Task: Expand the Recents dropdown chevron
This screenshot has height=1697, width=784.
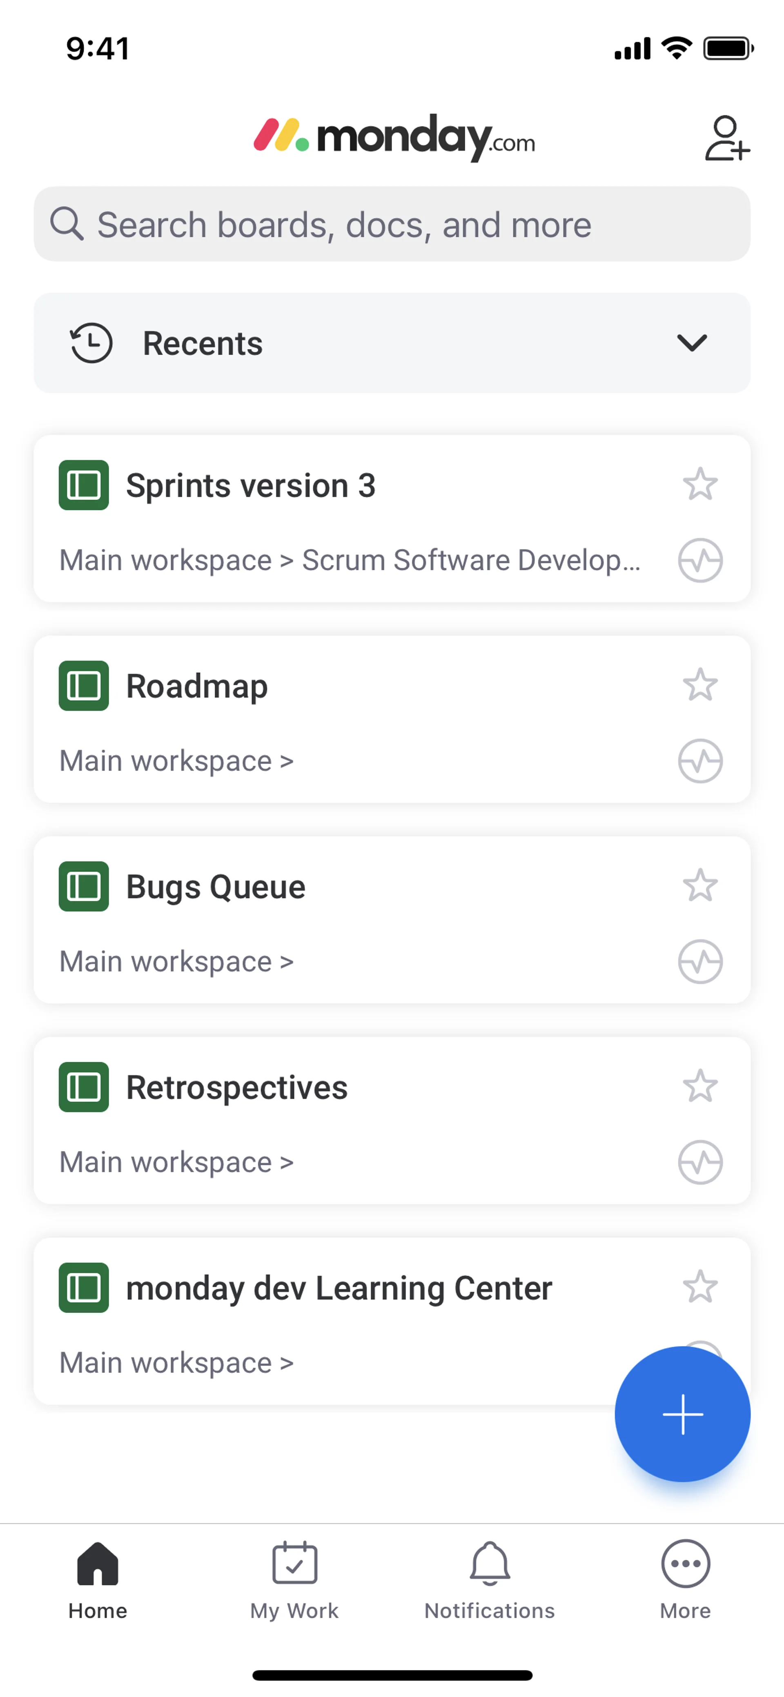Action: (691, 343)
